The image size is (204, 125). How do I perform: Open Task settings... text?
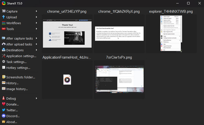[16, 62]
